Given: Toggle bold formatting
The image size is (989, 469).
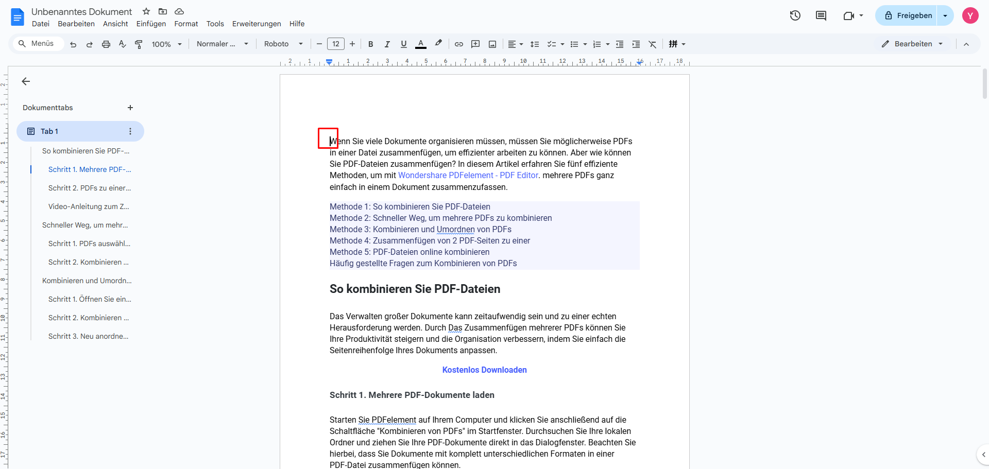Looking at the screenshot, I should [370, 44].
